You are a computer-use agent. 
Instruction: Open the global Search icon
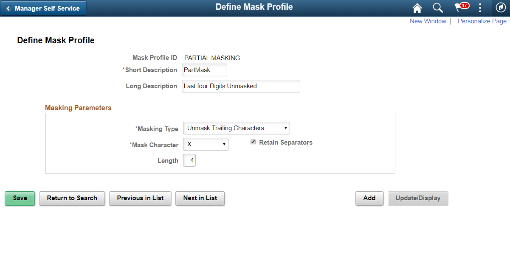[x=438, y=8]
